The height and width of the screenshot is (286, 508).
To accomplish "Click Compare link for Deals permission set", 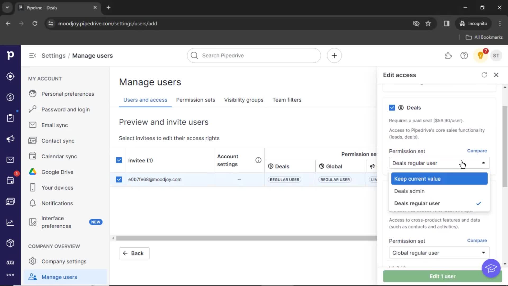I will point(477,151).
